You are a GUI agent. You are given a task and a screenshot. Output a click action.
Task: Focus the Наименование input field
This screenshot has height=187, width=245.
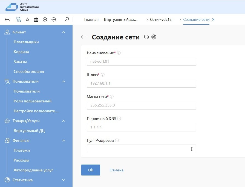point(141,61)
